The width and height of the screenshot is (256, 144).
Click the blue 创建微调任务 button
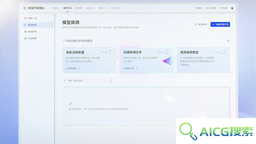point(220,24)
